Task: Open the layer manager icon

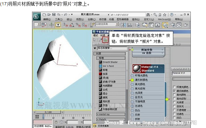Action: [137, 25]
